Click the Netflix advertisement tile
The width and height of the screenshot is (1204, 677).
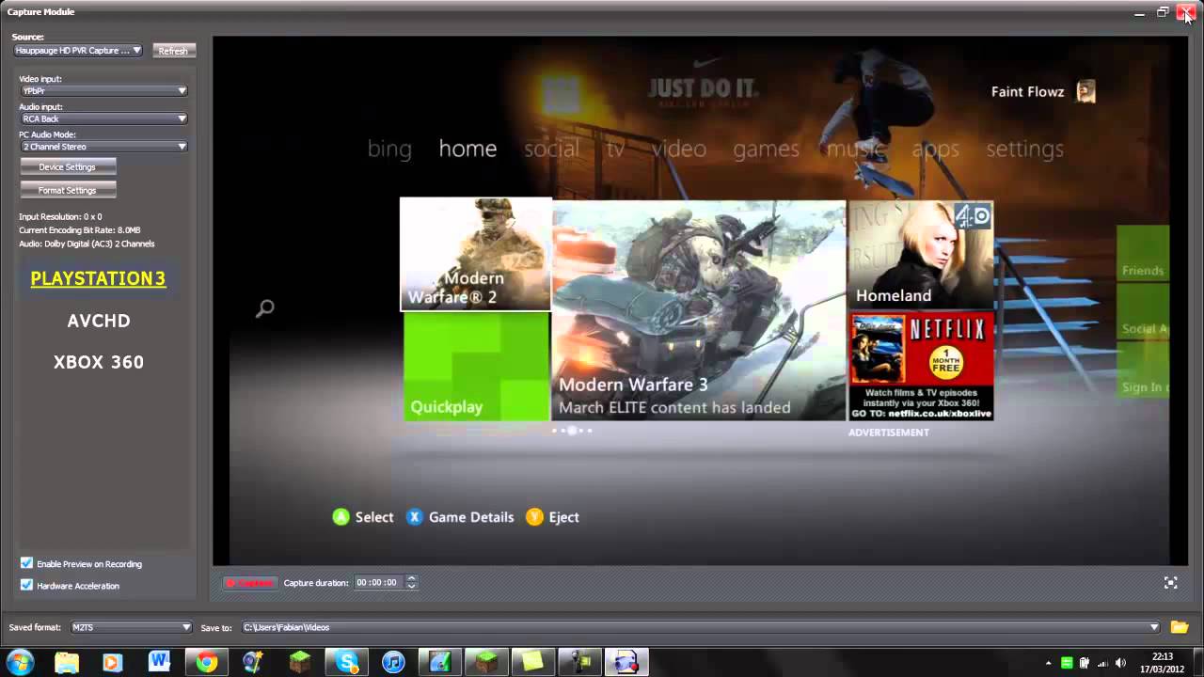point(921,367)
